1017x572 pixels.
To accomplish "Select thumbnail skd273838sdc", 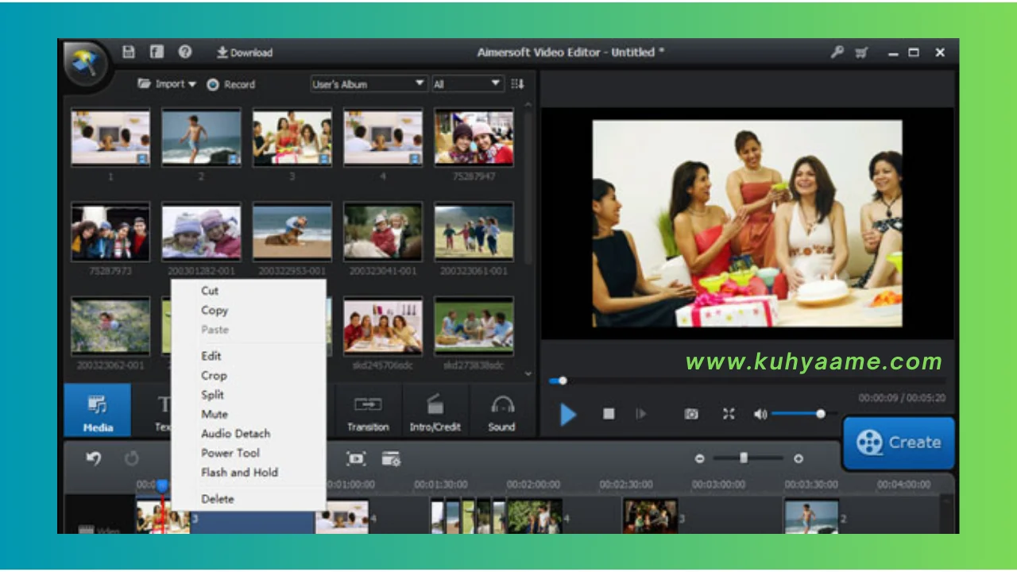I will tap(474, 326).
